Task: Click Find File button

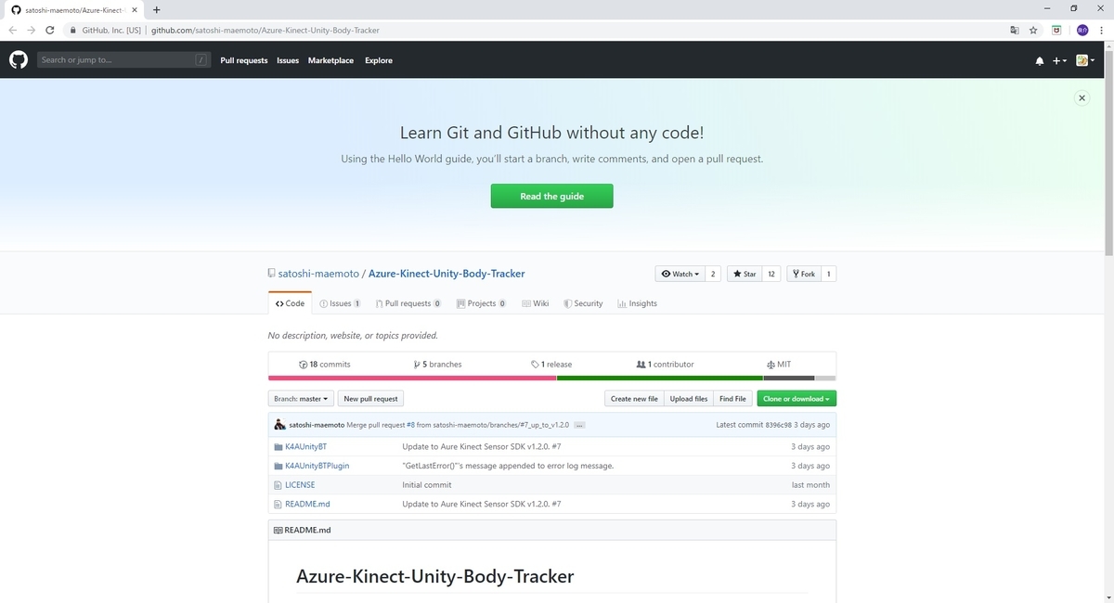Action: tap(732, 399)
